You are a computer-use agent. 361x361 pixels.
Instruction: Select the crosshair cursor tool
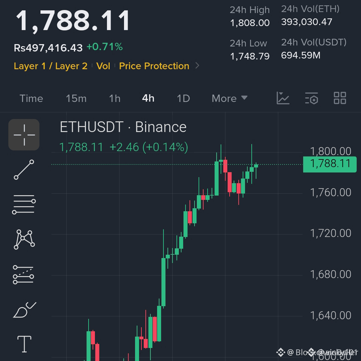pyautogui.click(x=24, y=135)
